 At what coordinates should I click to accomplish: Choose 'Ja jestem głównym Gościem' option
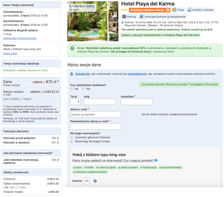coord(71,137)
